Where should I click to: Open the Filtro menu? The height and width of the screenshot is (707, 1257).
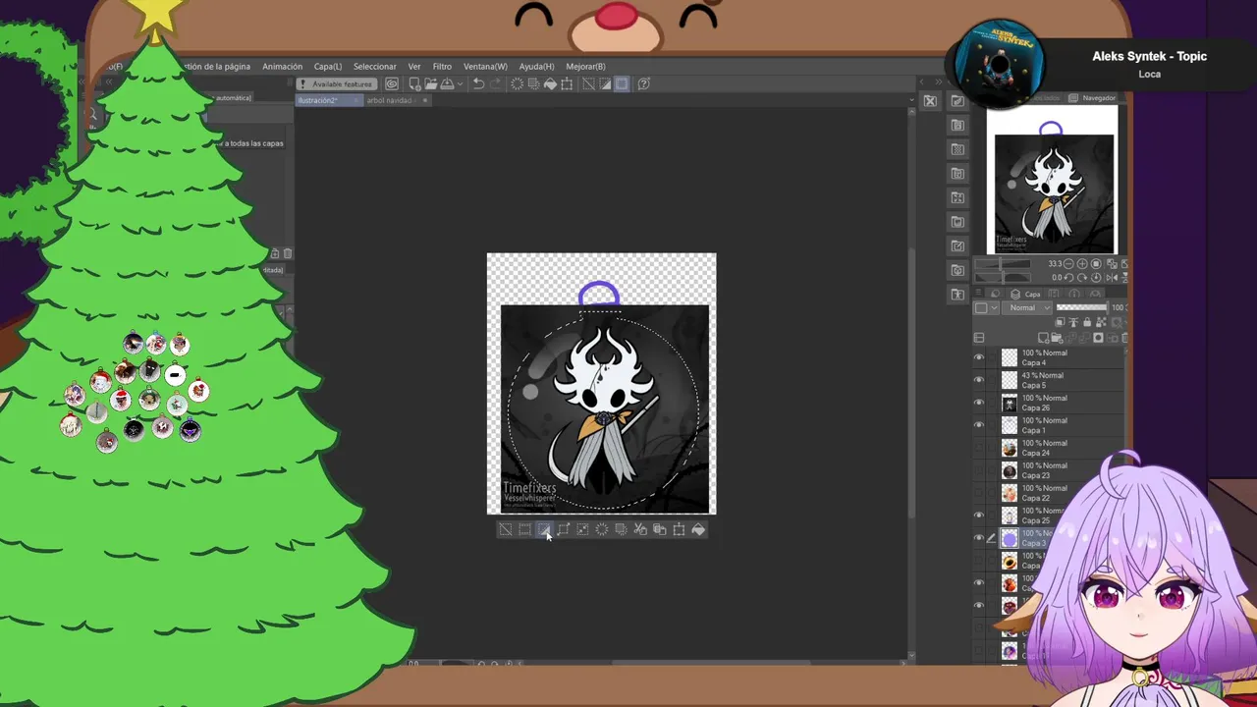click(442, 67)
